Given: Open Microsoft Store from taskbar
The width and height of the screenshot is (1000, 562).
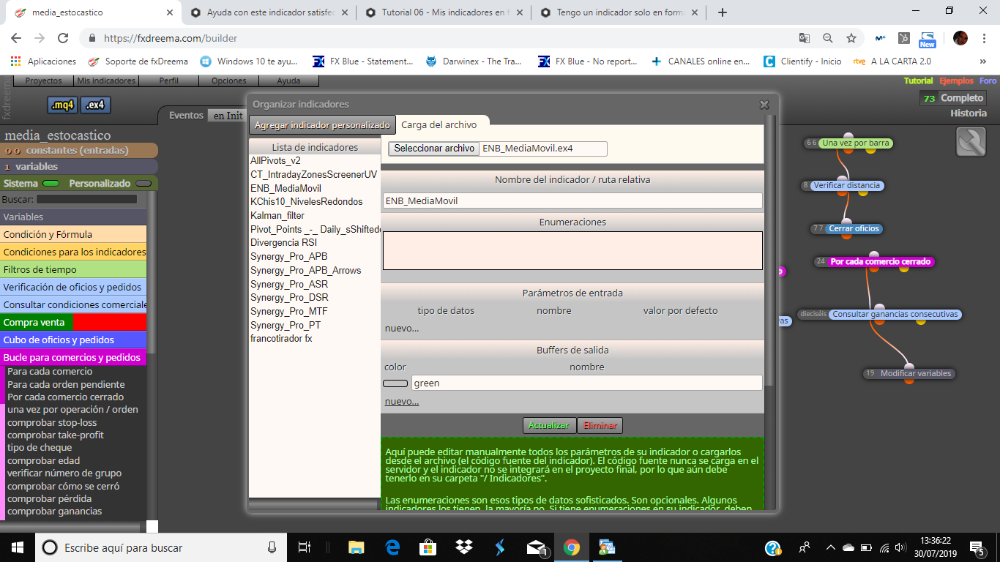Looking at the screenshot, I should click(x=428, y=547).
